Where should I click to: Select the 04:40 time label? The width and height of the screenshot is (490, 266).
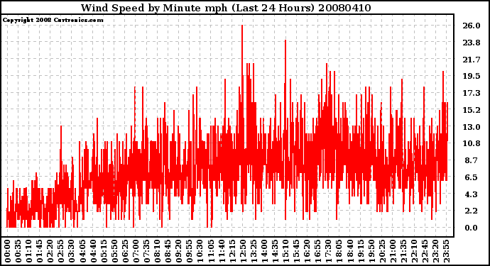93,251
